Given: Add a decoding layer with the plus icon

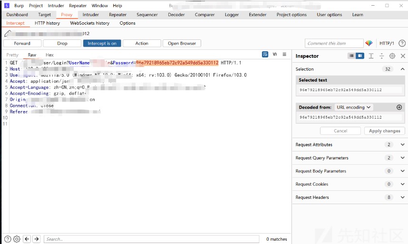Looking at the screenshot, I should coord(399,107).
